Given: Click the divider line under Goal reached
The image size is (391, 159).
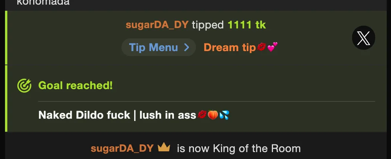Looking at the screenshot, I should pyautogui.click(x=206, y=101).
